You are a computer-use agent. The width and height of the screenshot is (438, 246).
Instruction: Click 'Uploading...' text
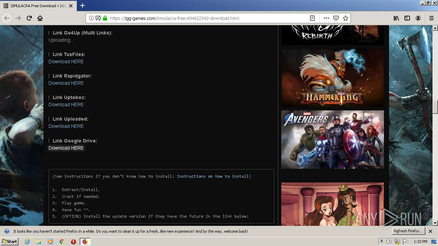tap(61, 40)
